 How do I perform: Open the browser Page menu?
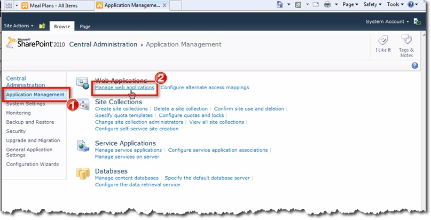[x=350, y=4]
